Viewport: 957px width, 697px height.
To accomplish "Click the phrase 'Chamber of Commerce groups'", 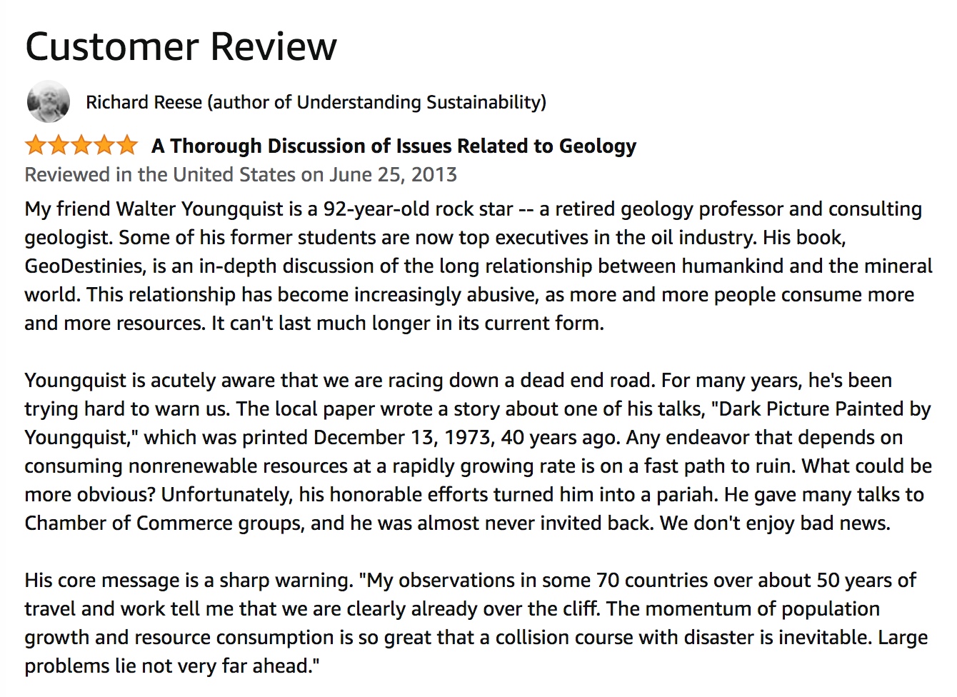I will click(x=164, y=523).
